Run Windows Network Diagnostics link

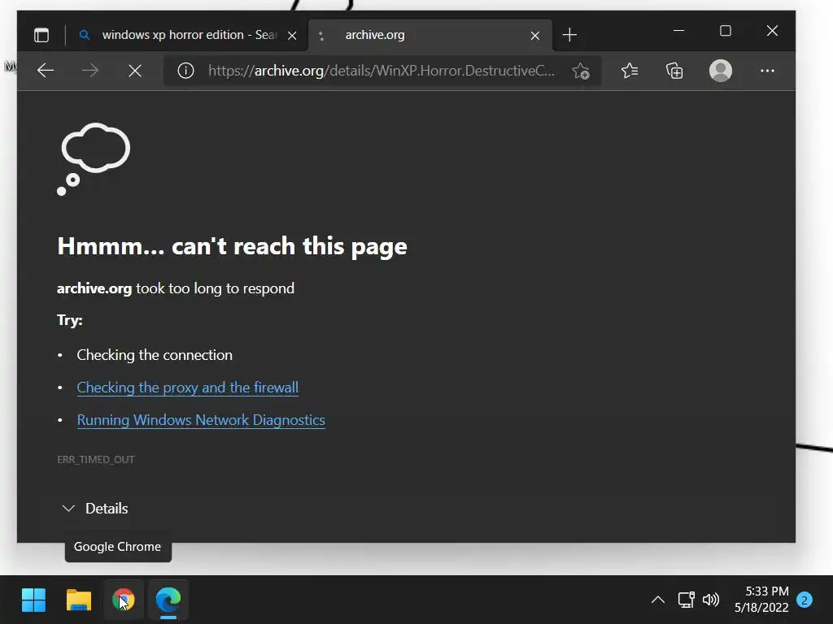tap(201, 420)
